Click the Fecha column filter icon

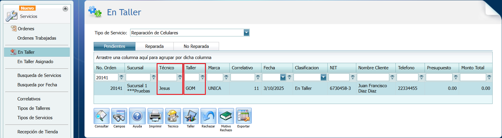point(289,77)
